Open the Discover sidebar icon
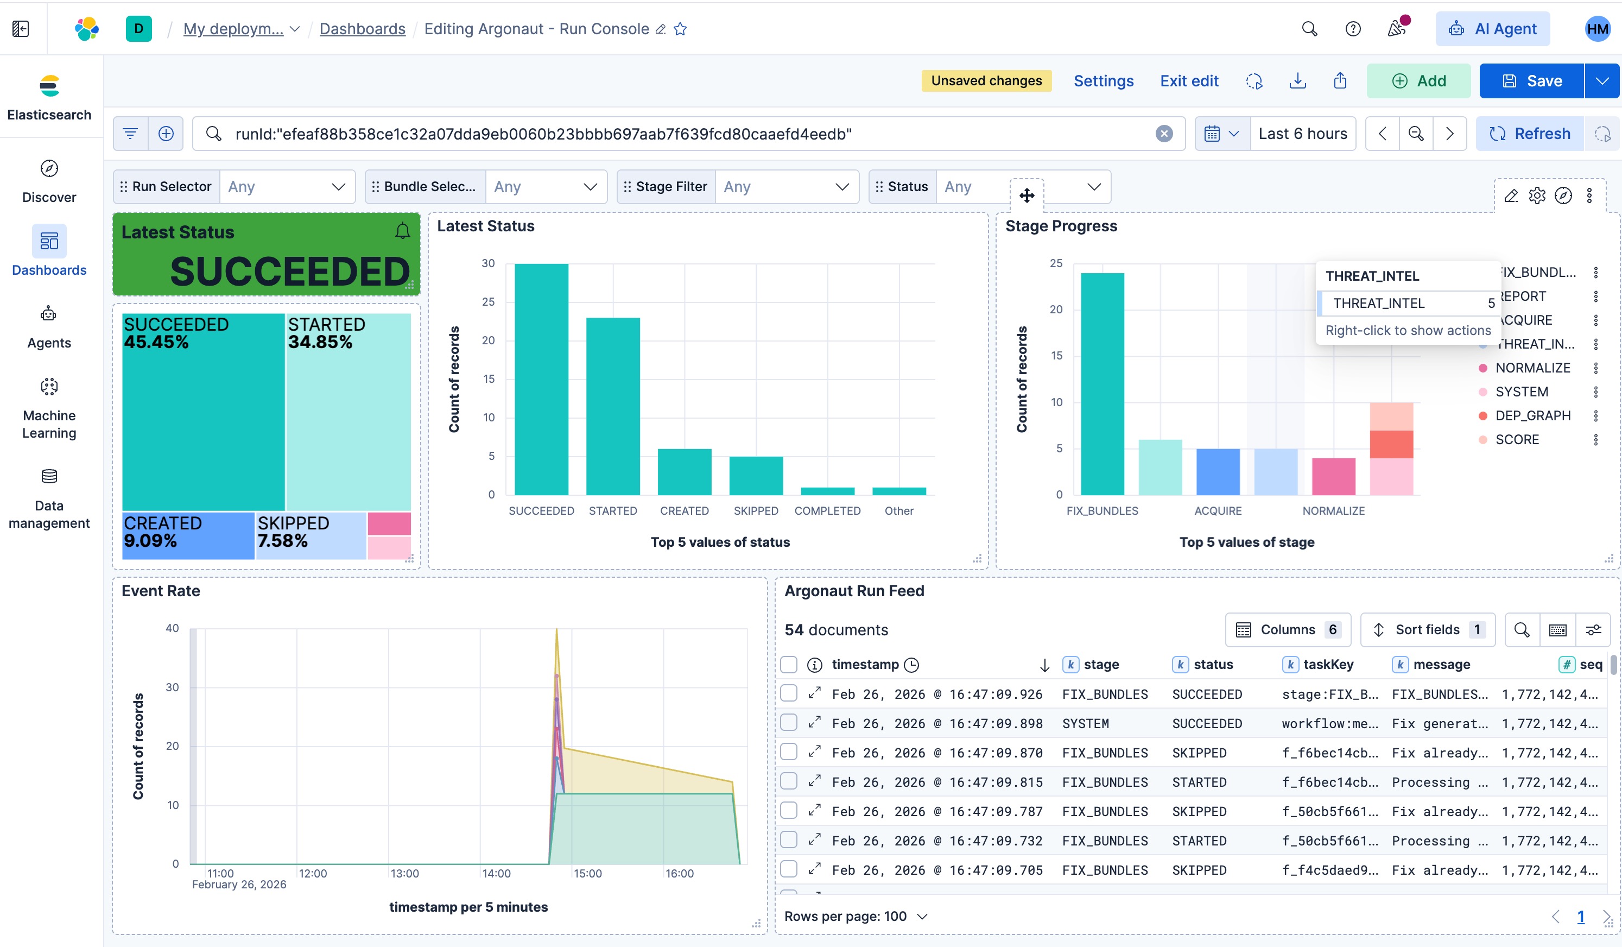 49,169
